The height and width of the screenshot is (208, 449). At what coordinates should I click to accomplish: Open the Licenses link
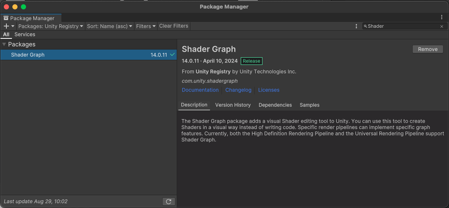(268, 90)
